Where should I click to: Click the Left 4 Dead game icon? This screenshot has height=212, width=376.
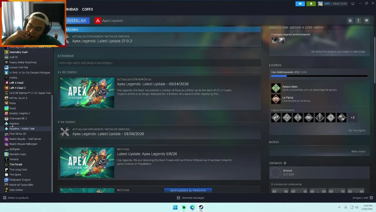(x=6, y=83)
